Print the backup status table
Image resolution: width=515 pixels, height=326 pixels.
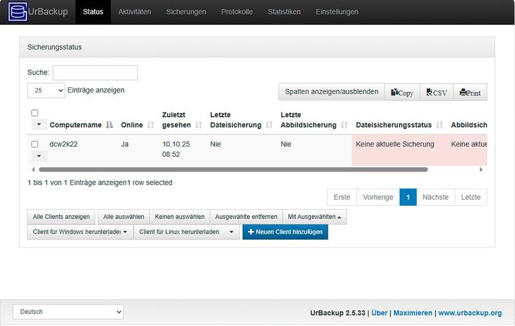(470, 93)
